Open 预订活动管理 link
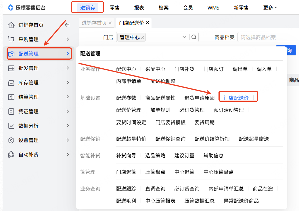Image resolution: width=299 pixels, height=211 pixels. pos(229,110)
